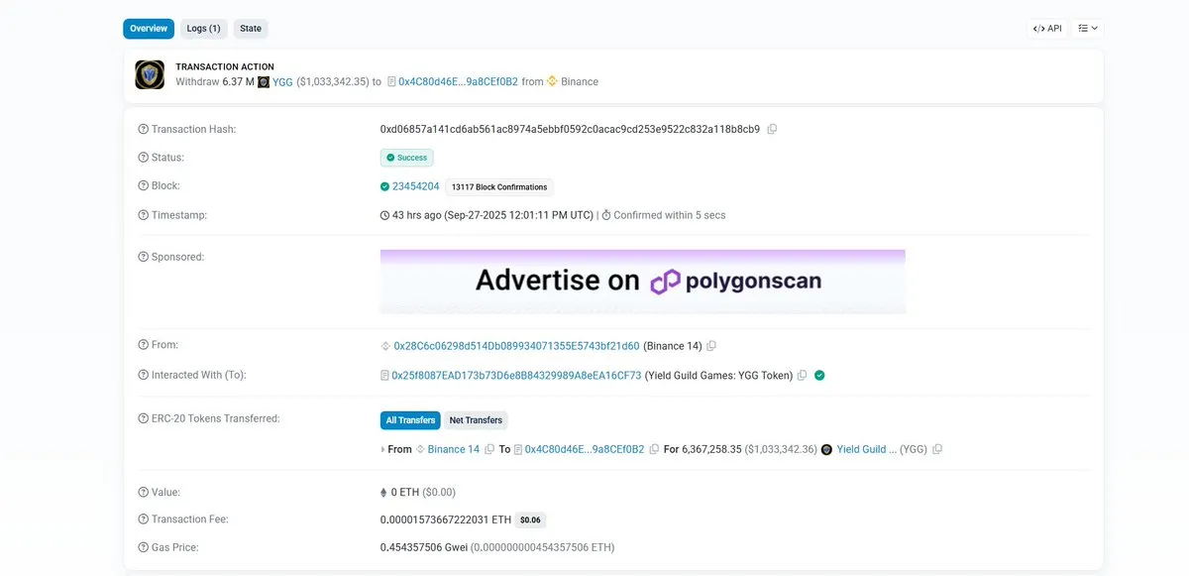
Task: Open transfer recipient 0x4C80d46E...9a8CEf0B2
Action: 585,449
